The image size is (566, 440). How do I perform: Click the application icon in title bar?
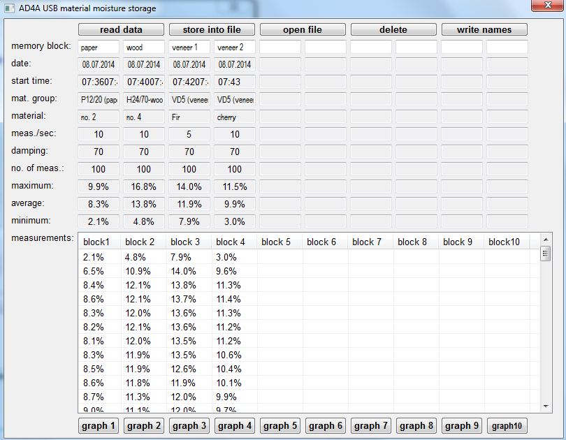click(x=10, y=8)
